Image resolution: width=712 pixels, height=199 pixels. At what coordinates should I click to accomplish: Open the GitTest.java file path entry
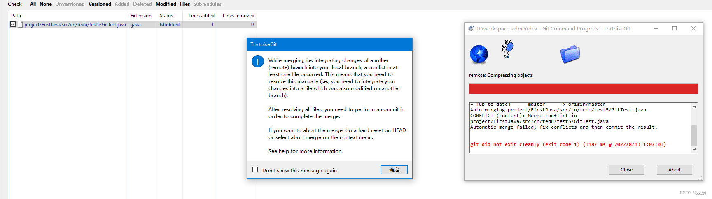click(75, 25)
